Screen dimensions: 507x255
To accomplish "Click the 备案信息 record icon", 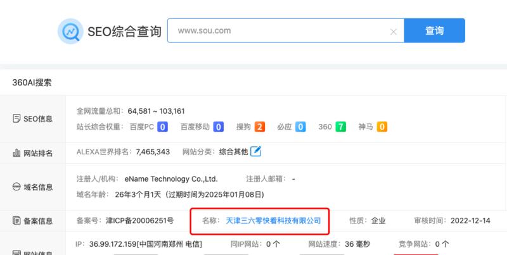I will pyautogui.click(x=17, y=221).
